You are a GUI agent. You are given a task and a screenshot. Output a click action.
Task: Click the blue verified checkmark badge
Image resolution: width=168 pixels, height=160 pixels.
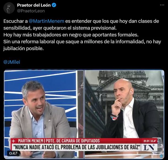[x=54, y=5]
